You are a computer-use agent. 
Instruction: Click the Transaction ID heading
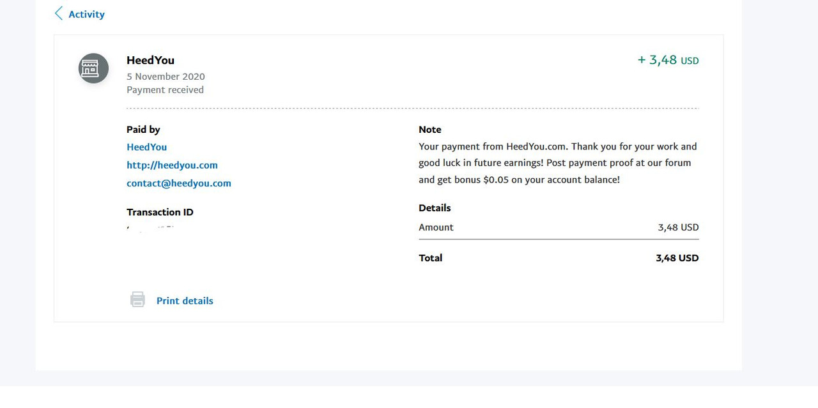coord(160,212)
